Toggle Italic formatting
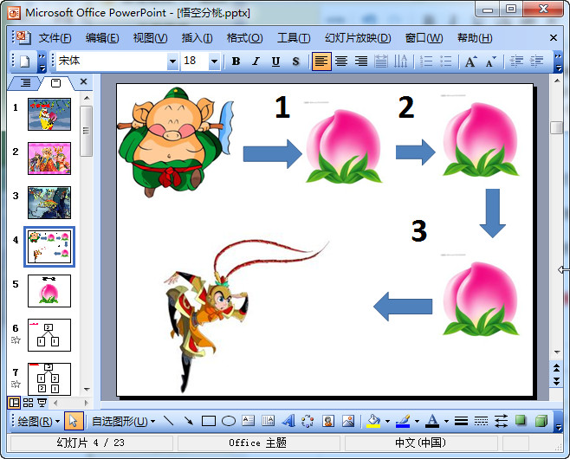This screenshot has height=459, width=570. (256, 61)
